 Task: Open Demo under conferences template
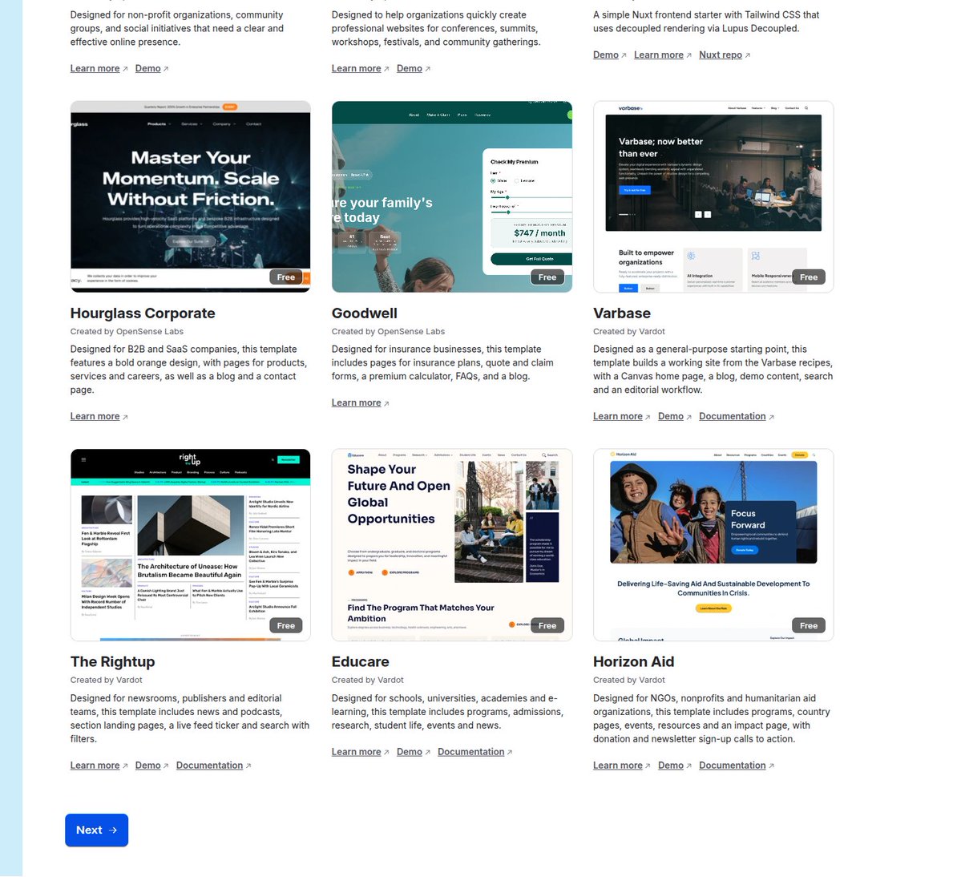coord(410,69)
